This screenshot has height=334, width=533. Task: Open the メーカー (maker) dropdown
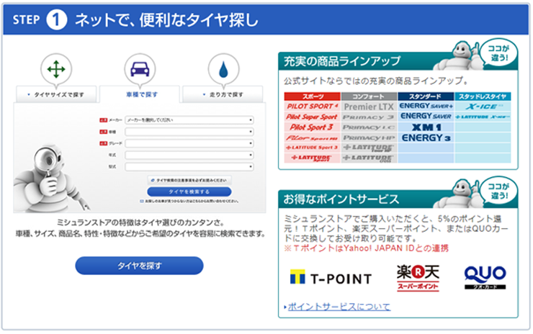tap(189, 120)
